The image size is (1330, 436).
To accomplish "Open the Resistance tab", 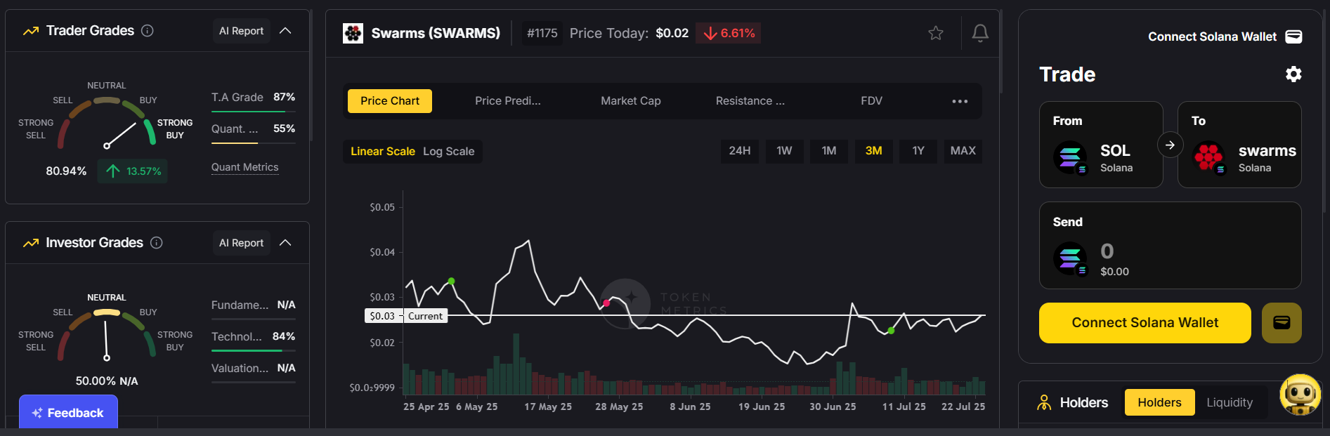I will (x=750, y=101).
